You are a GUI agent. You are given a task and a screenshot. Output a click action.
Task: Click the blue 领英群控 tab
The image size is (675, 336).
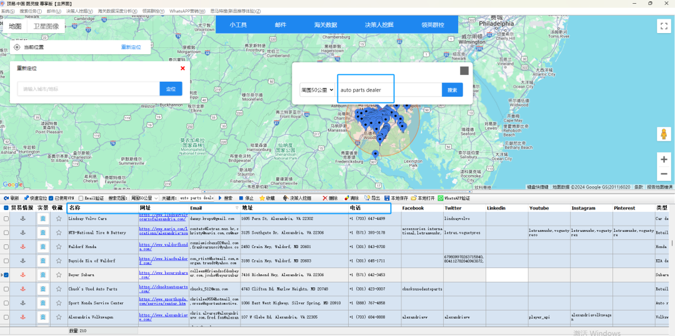[433, 25]
